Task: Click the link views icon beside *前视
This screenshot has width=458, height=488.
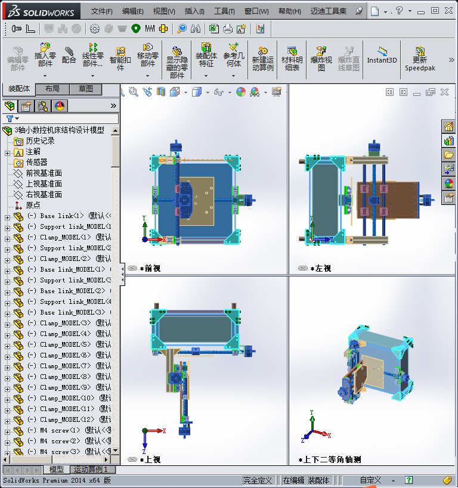Action: [x=132, y=268]
